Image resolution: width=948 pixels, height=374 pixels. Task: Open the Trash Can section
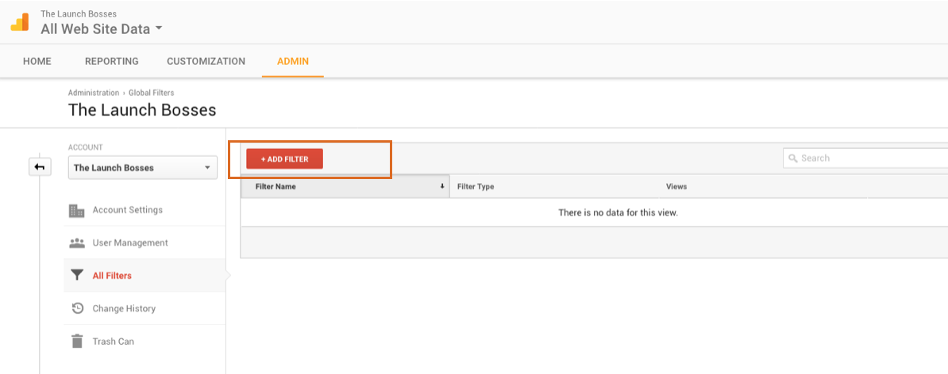pyautogui.click(x=113, y=342)
